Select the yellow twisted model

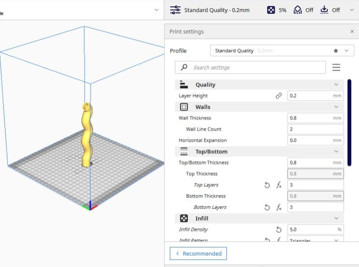(x=87, y=135)
